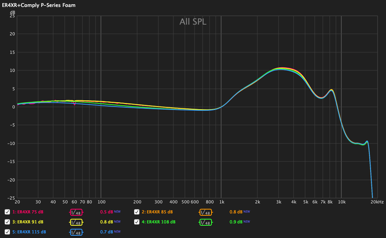Select the 2: ER4XR 85 dB label

157,212
